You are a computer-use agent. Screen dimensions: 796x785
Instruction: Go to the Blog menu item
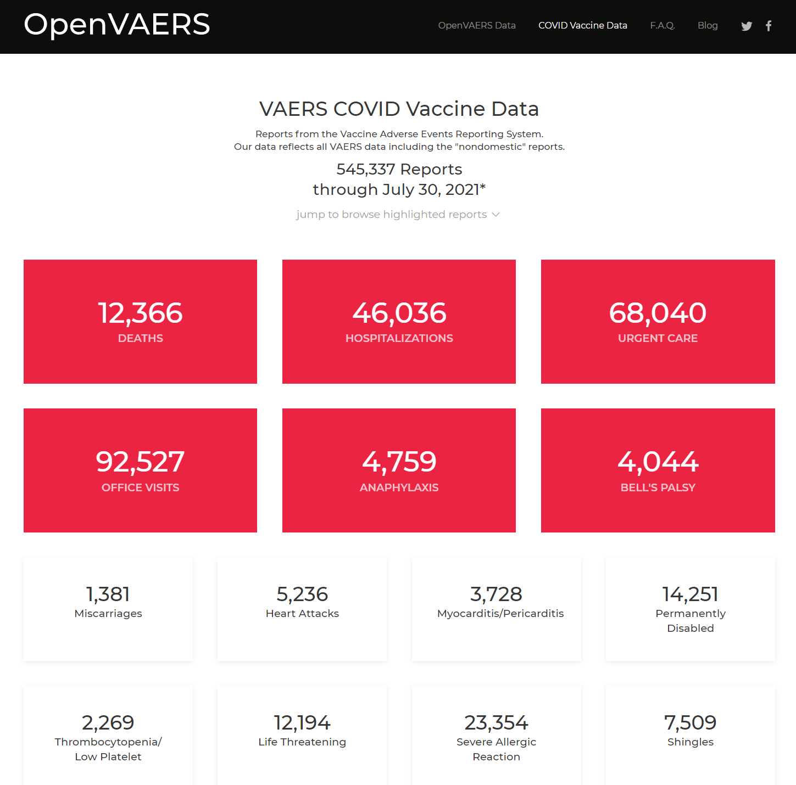point(708,25)
